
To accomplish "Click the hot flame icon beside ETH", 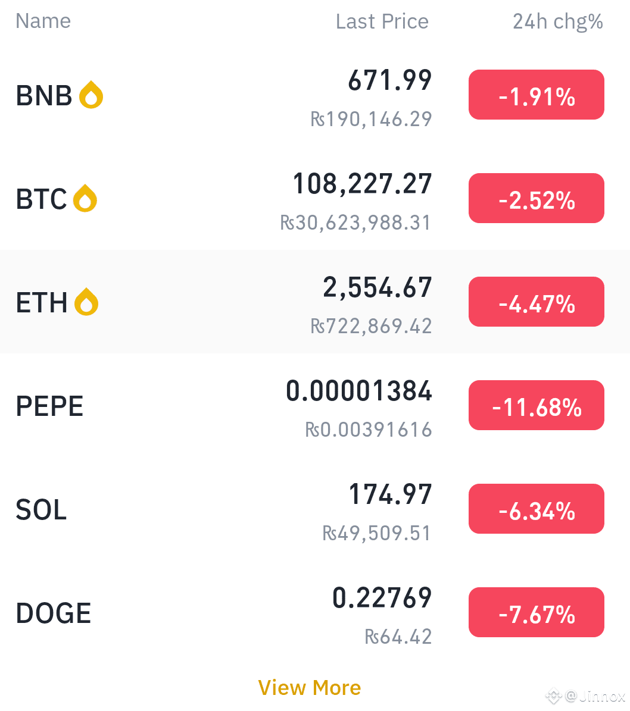I will [x=86, y=302].
